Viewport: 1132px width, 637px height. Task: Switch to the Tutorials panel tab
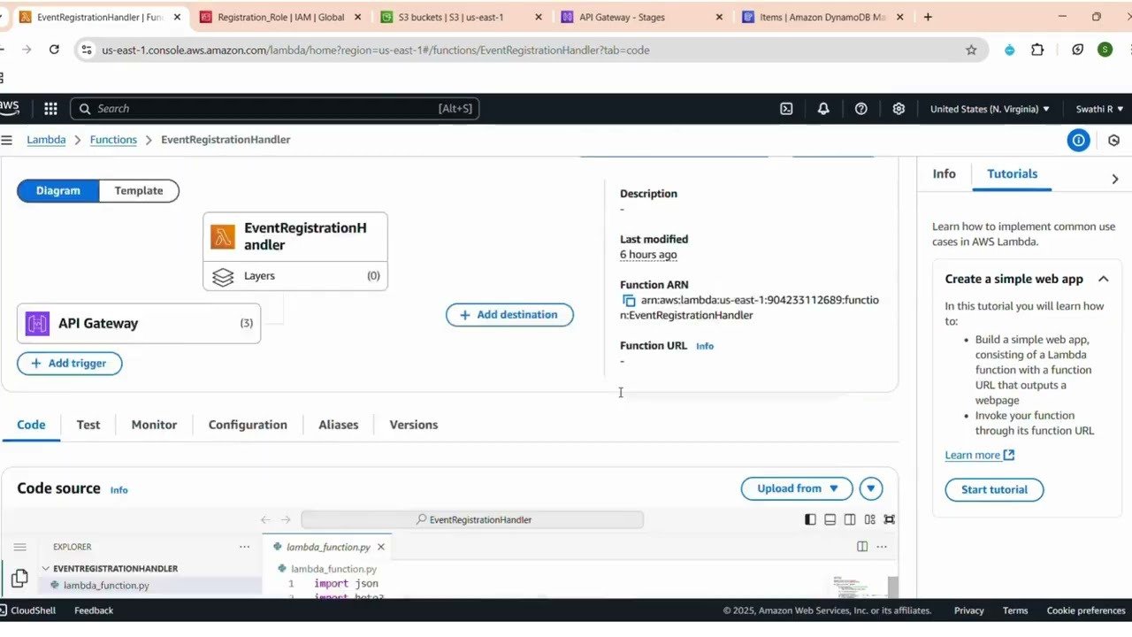pyautogui.click(x=1013, y=174)
